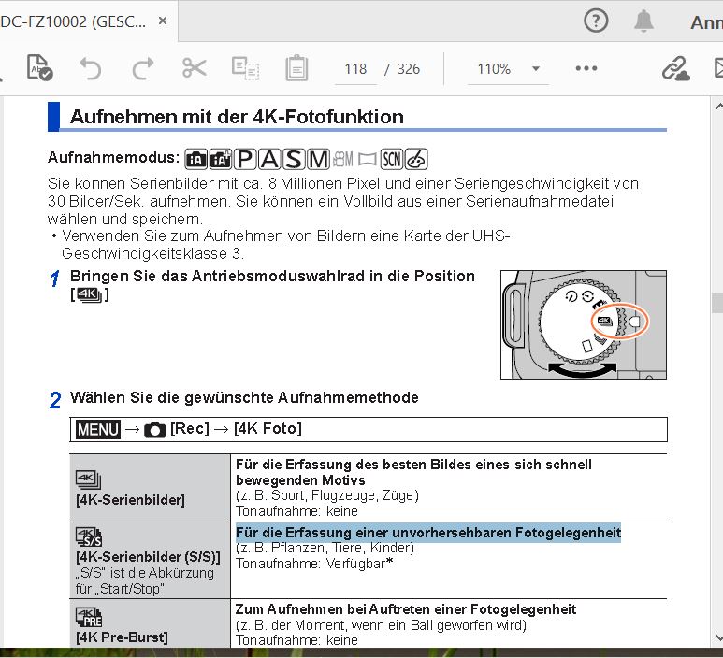Click the greyed creative video mode icon

(x=343, y=160)
